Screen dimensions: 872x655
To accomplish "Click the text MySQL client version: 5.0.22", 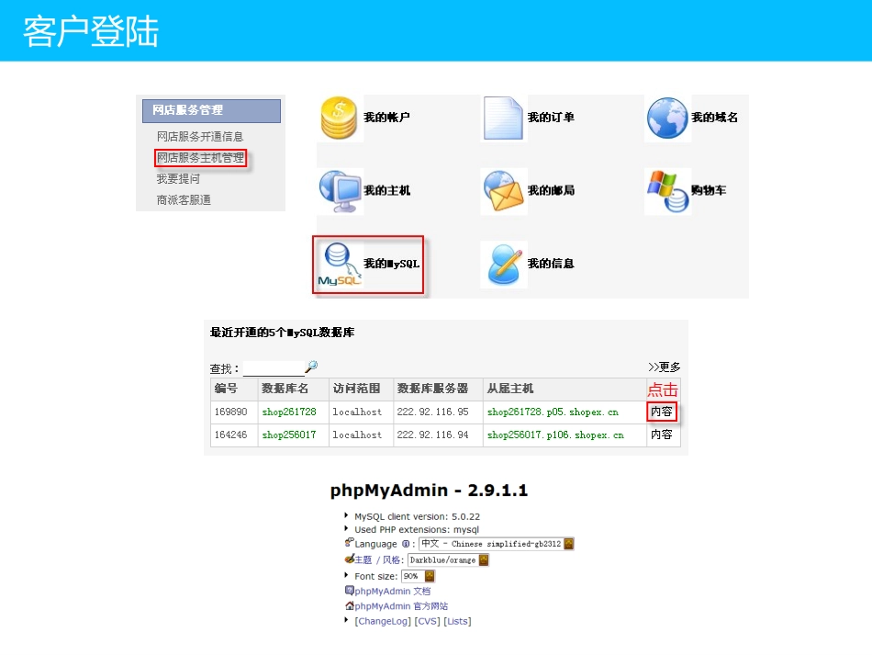I will [x=417, y=516].
